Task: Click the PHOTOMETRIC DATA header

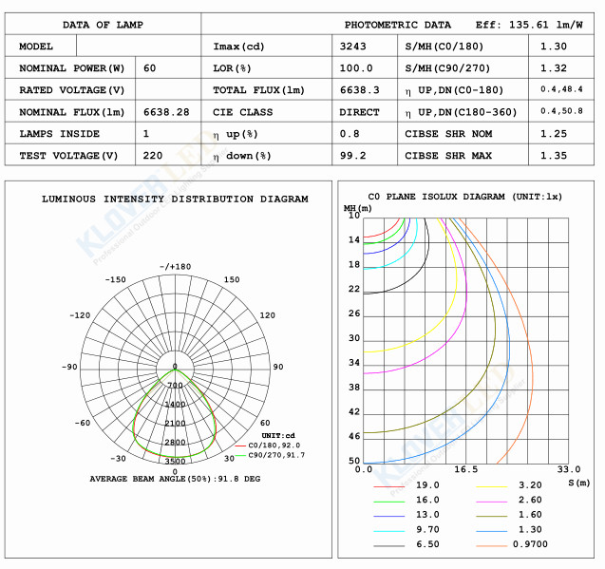Action: tap(398, 25)
